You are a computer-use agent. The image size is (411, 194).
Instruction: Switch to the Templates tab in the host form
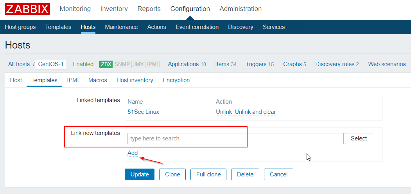(44, 80)
